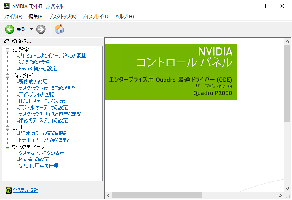Select デジタル オーディオの設定
The height and width of the screenshot is (200, 292).
pos(43,108)
